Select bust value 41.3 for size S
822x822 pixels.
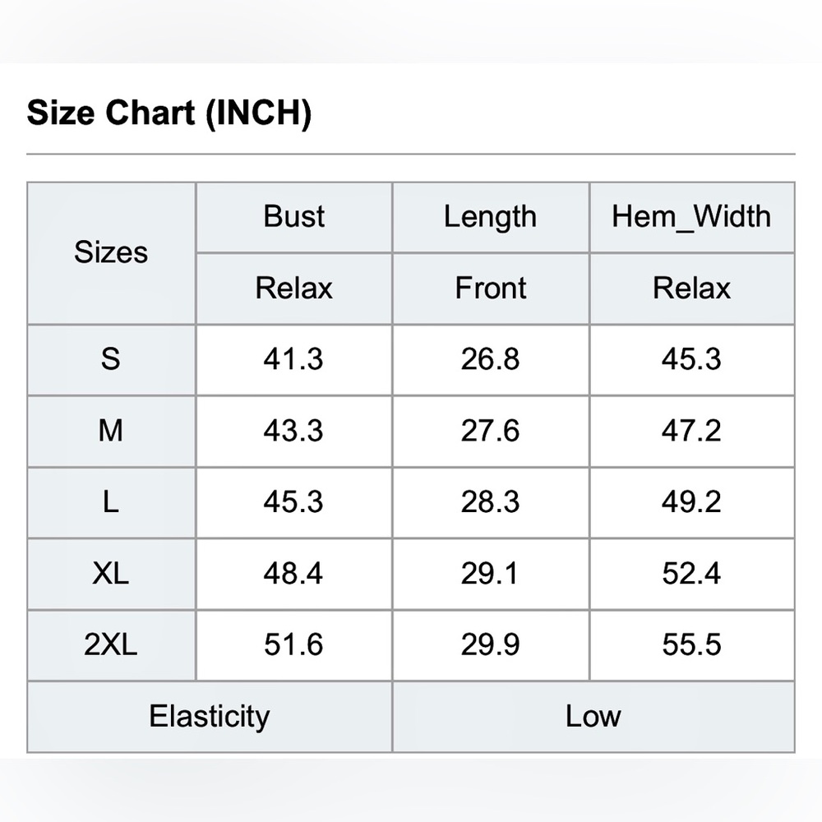point(294,360)
